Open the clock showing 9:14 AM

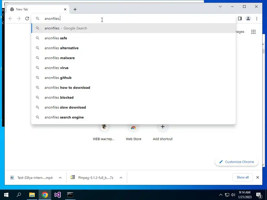tap(245, 195)
